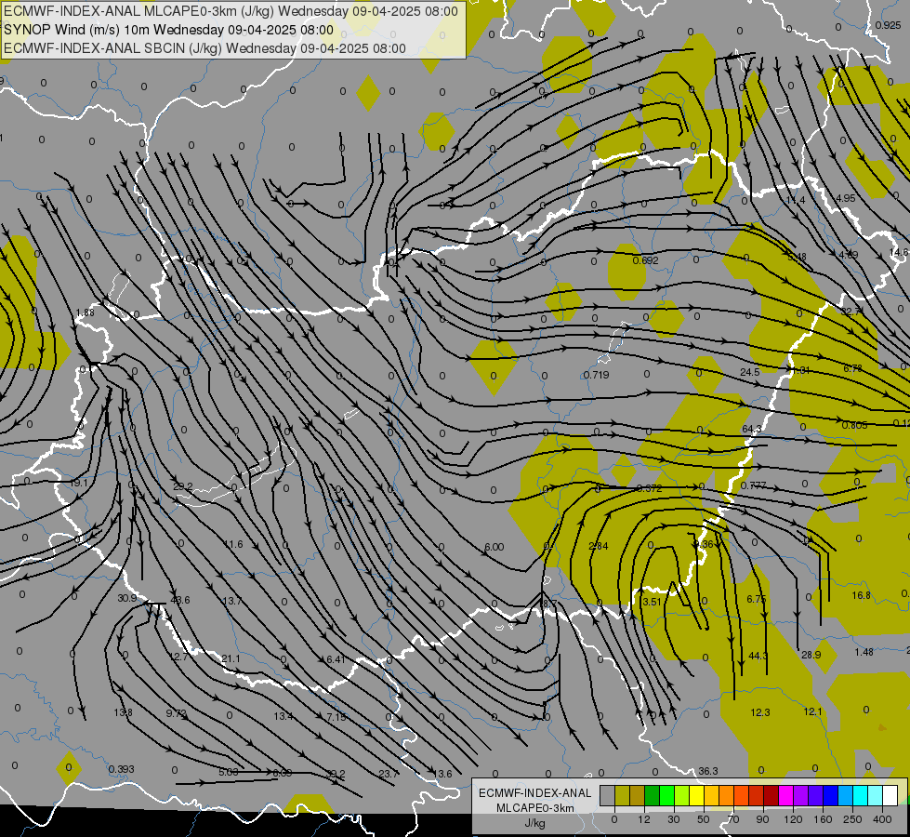Image resolution: width=910 pixels, height=837 pixels.
Task: Select the pure blue legend swatch
Action: pos(830,795)
